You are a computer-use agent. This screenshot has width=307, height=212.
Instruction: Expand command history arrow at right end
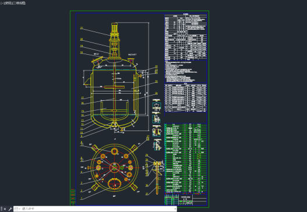coord(175,209)
